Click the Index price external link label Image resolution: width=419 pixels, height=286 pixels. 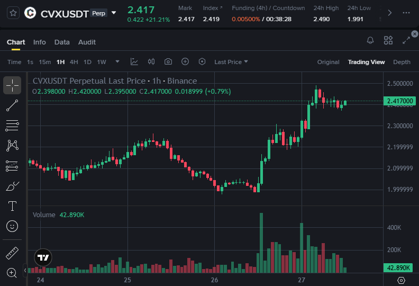tap(213, 8)
